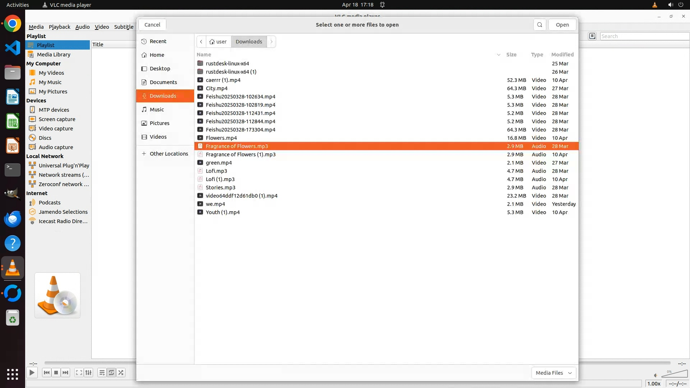Click the search icon in file dialog
This screenshot has height=388, width=690.
pos(539,25)
